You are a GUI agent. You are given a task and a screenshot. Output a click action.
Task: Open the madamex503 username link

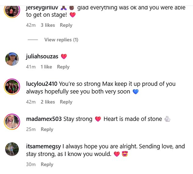click(x=44, y=119)
